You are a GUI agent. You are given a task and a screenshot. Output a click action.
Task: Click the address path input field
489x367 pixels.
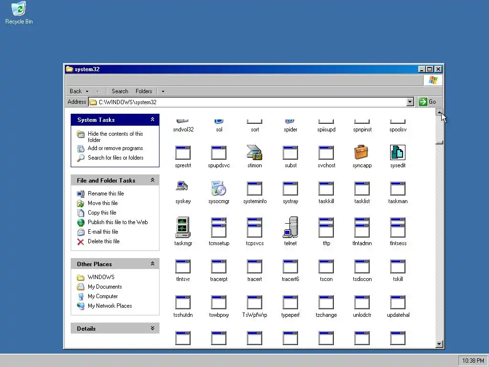pyautogui.click(x=248, y=102)
